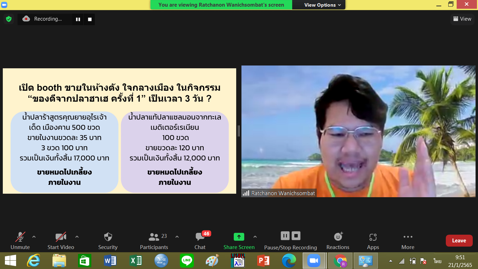Image resolution: width=478 pixels, height=269 pixels.
Task: Leave the meeting
Action: tap(459, 241)
